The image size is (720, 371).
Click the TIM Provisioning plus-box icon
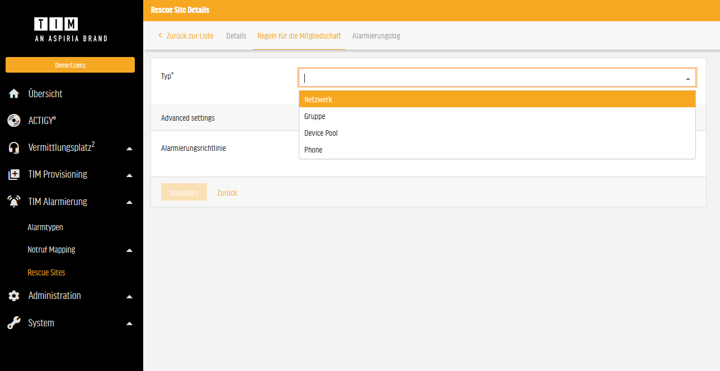14,175
